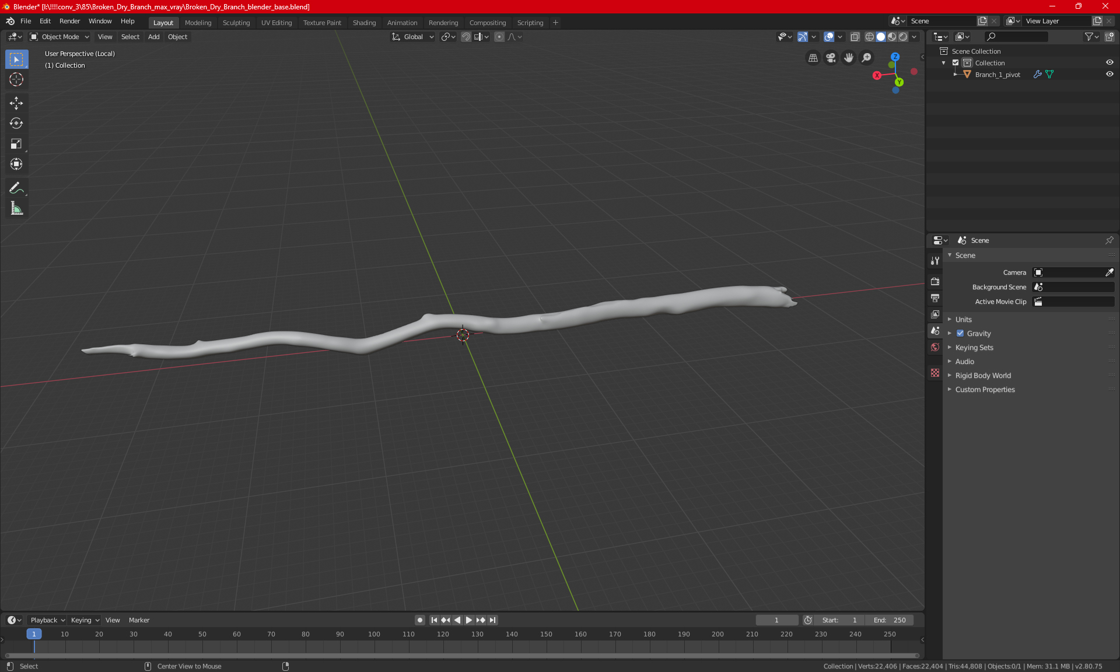Select the Transform tool

16,164
